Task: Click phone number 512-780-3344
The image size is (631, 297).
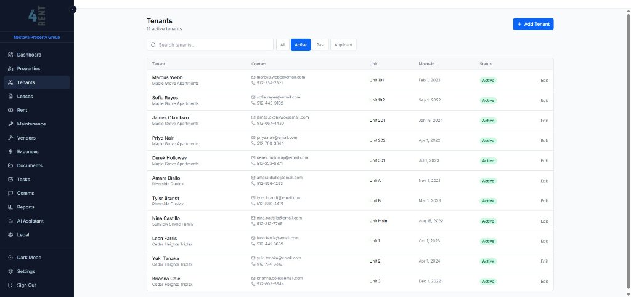Action: pyautogui.click(x=270, y=143)
